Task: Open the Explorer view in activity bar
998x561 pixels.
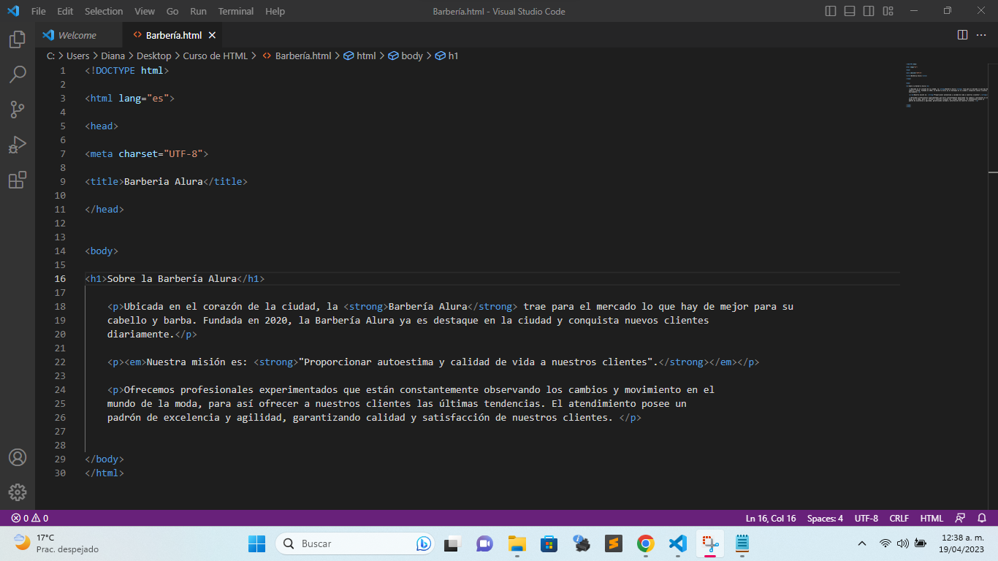Action: point(18,39)
